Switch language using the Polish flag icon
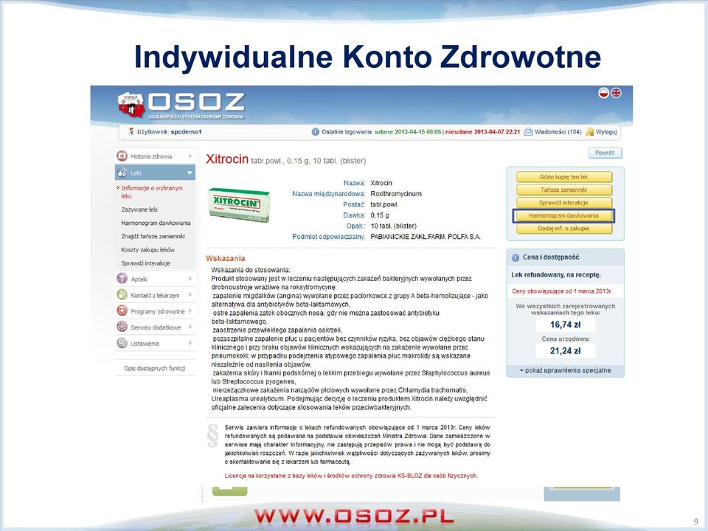Image resolution: width=708 pixels, height=531 pixels. [x=604, y=93]
